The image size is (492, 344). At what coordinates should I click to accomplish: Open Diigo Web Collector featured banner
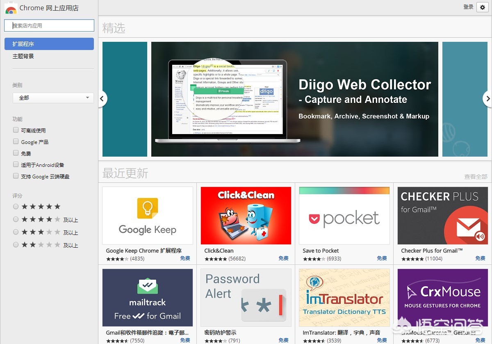(x=295, y=99)
